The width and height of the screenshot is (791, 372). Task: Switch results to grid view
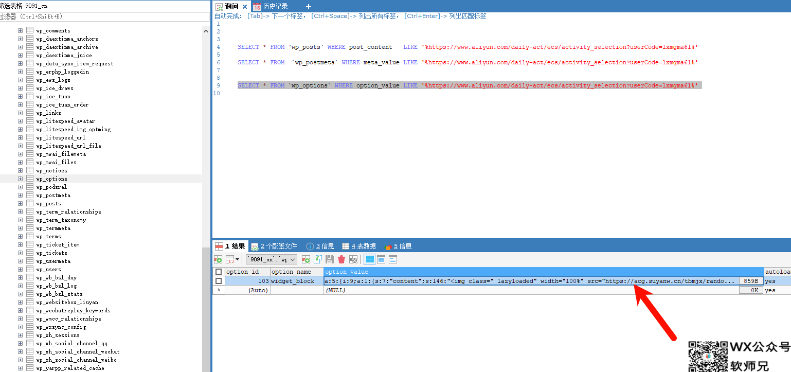pos(370,259)
